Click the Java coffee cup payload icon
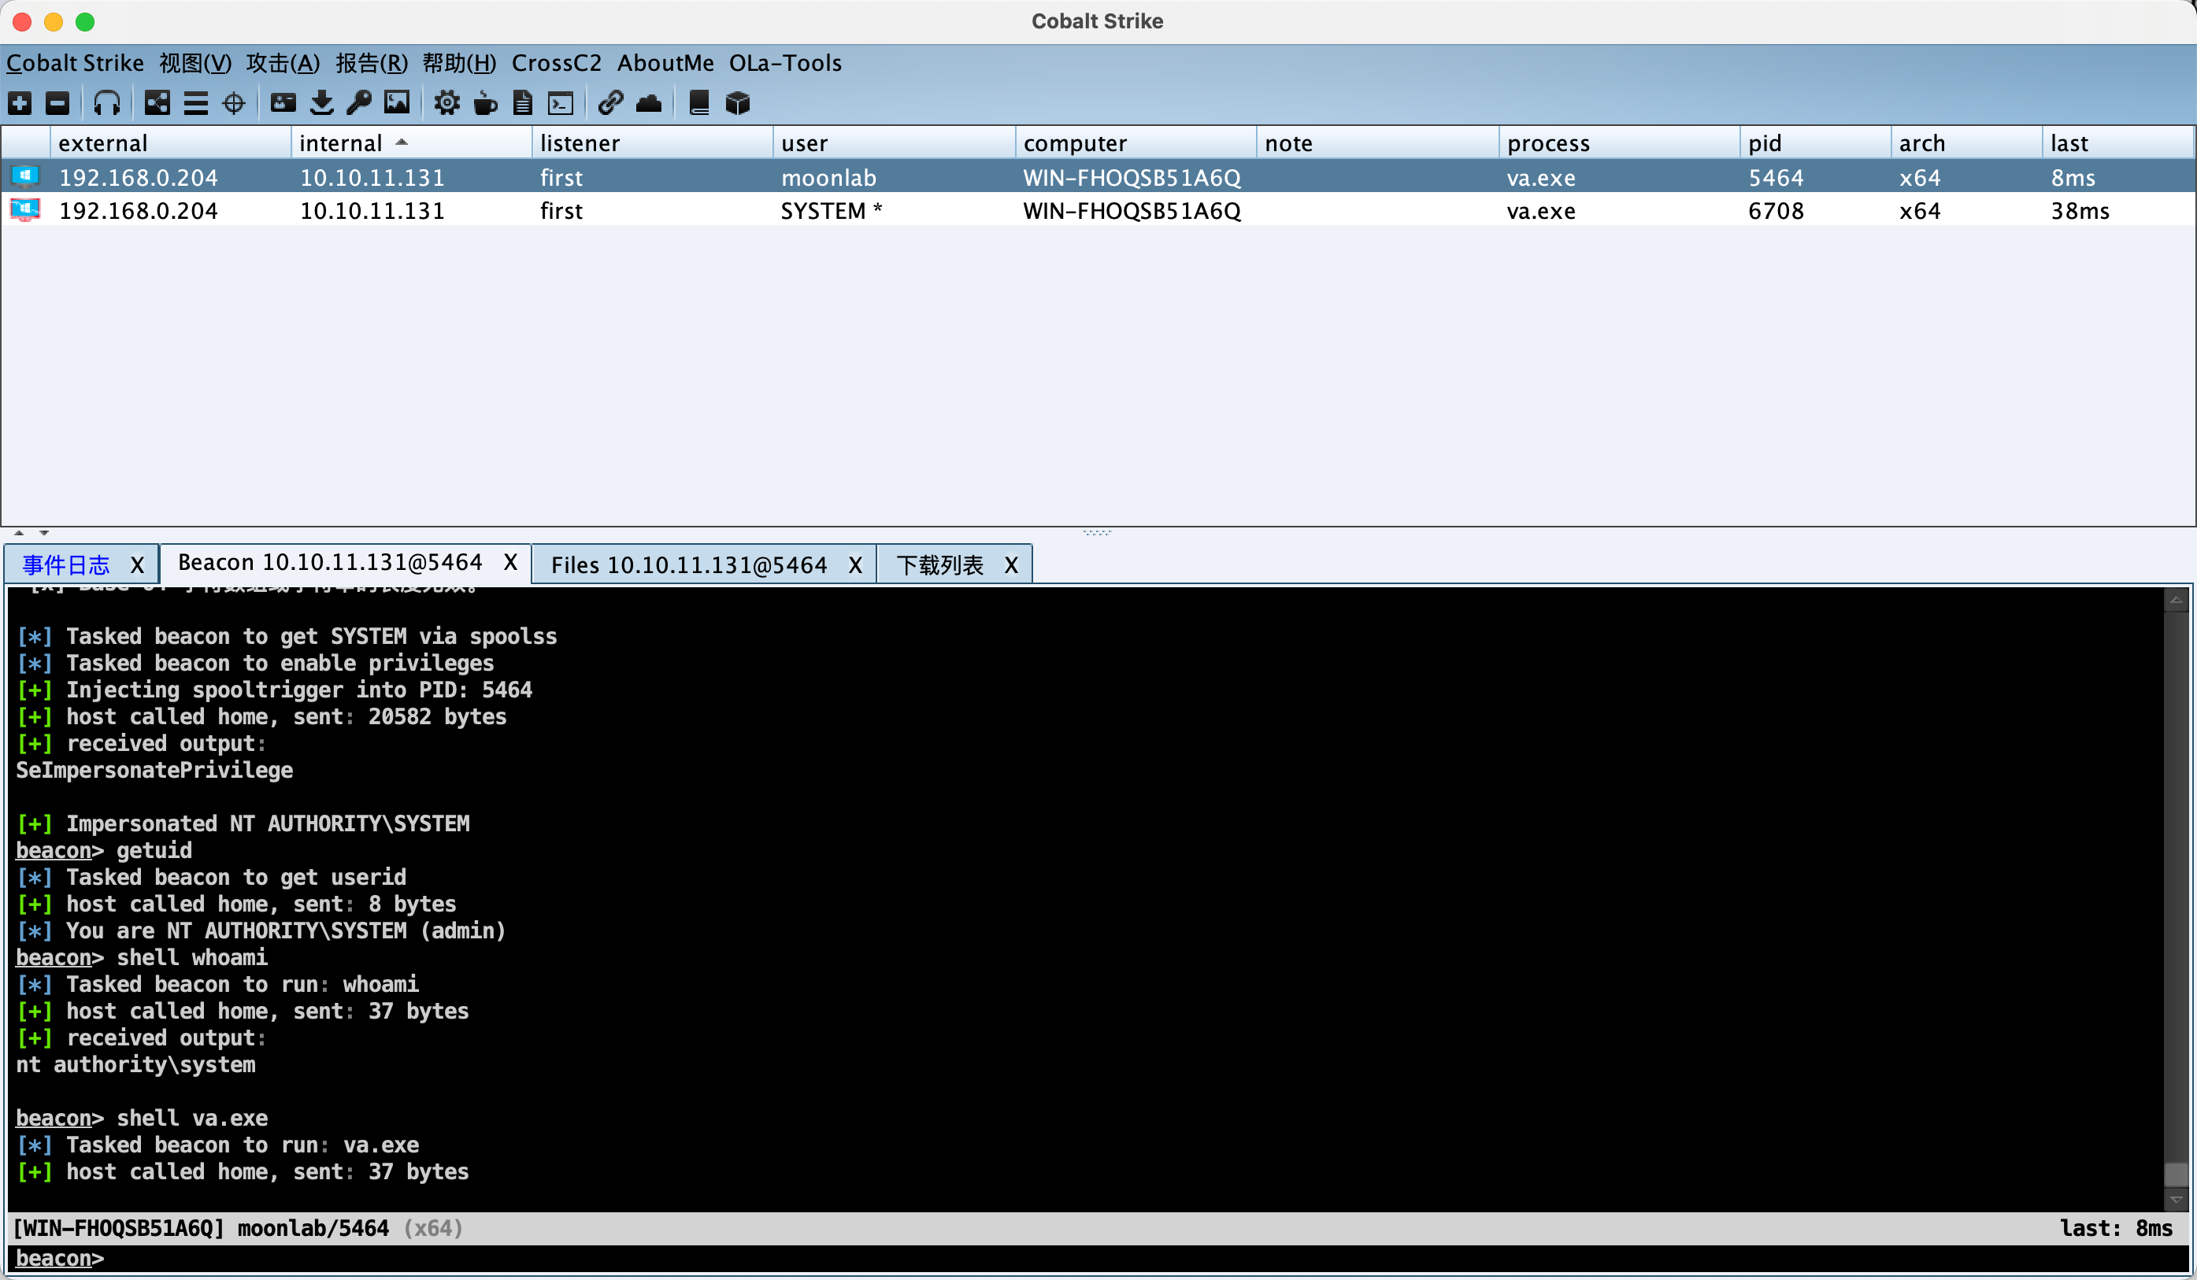The image size is (2197, 1280). tap(485, 103)
